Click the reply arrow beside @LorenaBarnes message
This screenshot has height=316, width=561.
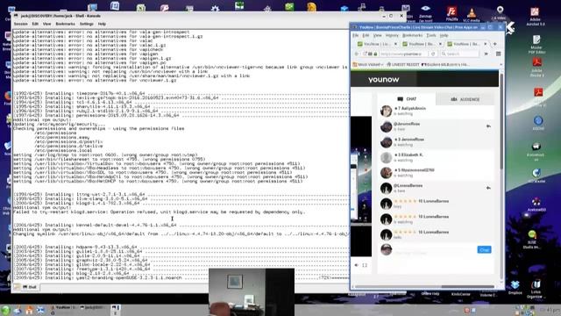coord(488,188)
